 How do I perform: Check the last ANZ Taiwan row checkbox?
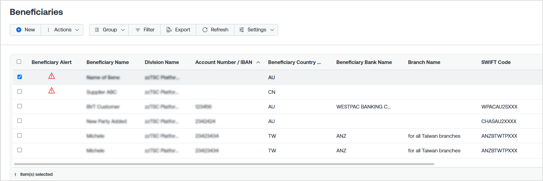tap(20, 150)
